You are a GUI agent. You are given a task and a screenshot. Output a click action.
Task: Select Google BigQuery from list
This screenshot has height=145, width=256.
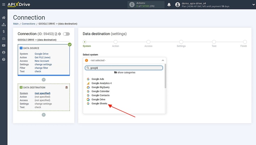pyautogui.click(x=100, y=87)
